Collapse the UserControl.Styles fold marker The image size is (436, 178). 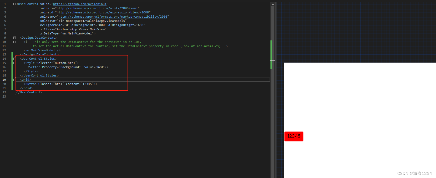[x=14, y=59]
